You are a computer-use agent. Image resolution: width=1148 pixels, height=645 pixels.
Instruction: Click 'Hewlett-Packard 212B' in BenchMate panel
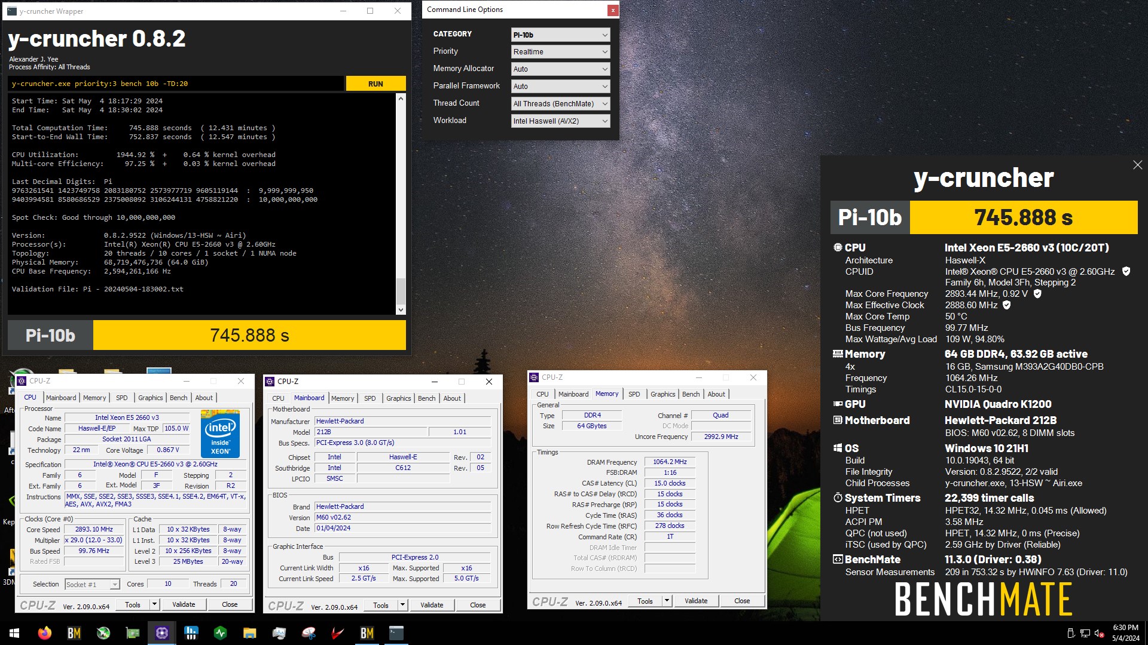1000,420
